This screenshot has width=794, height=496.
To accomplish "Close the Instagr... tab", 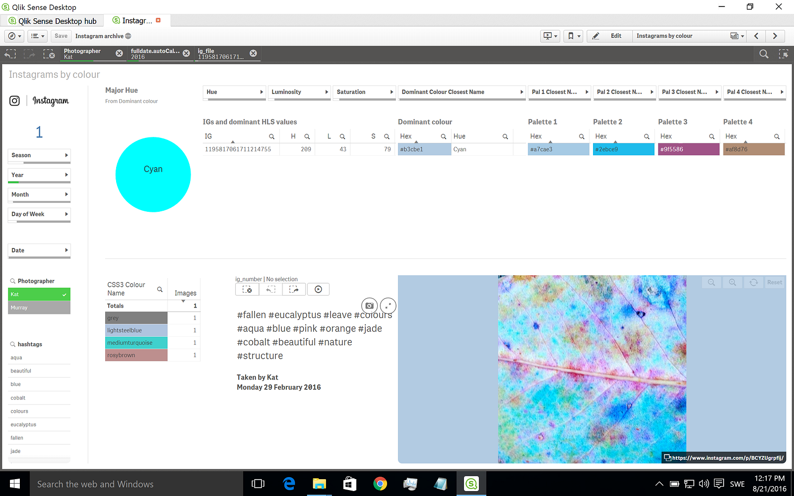I will click(158, 20).
